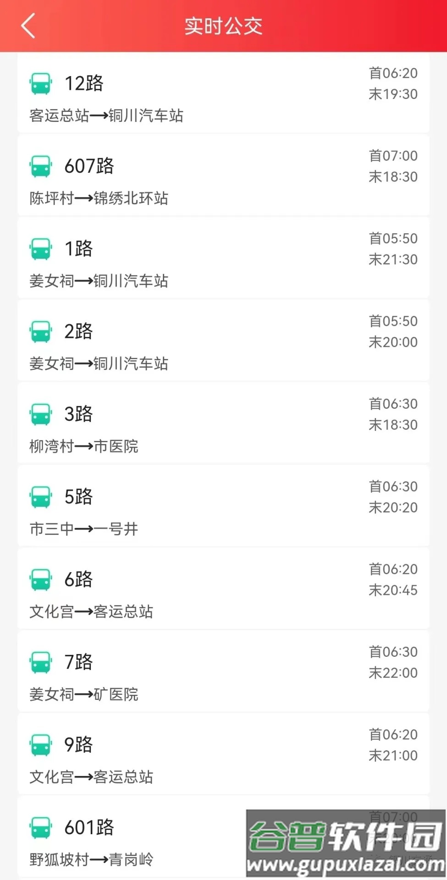This screenshot has height=880, width=447.
Task: Open route 客运总站→铜川汽车站 description
Action: click(106, 115)
